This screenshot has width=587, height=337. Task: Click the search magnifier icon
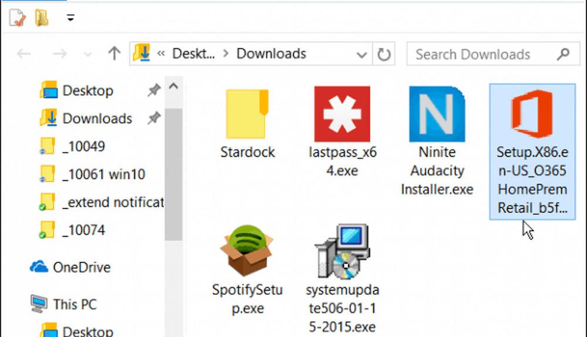click(563, 54)
